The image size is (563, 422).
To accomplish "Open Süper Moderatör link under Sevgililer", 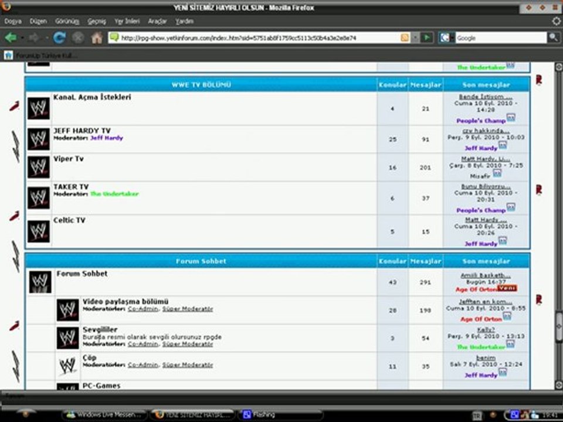I will [x=188, y=344].
